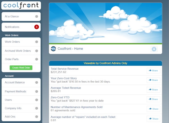Open Account Balance page
The height and width of the screenshot is (123, 169).
[21, 82]
